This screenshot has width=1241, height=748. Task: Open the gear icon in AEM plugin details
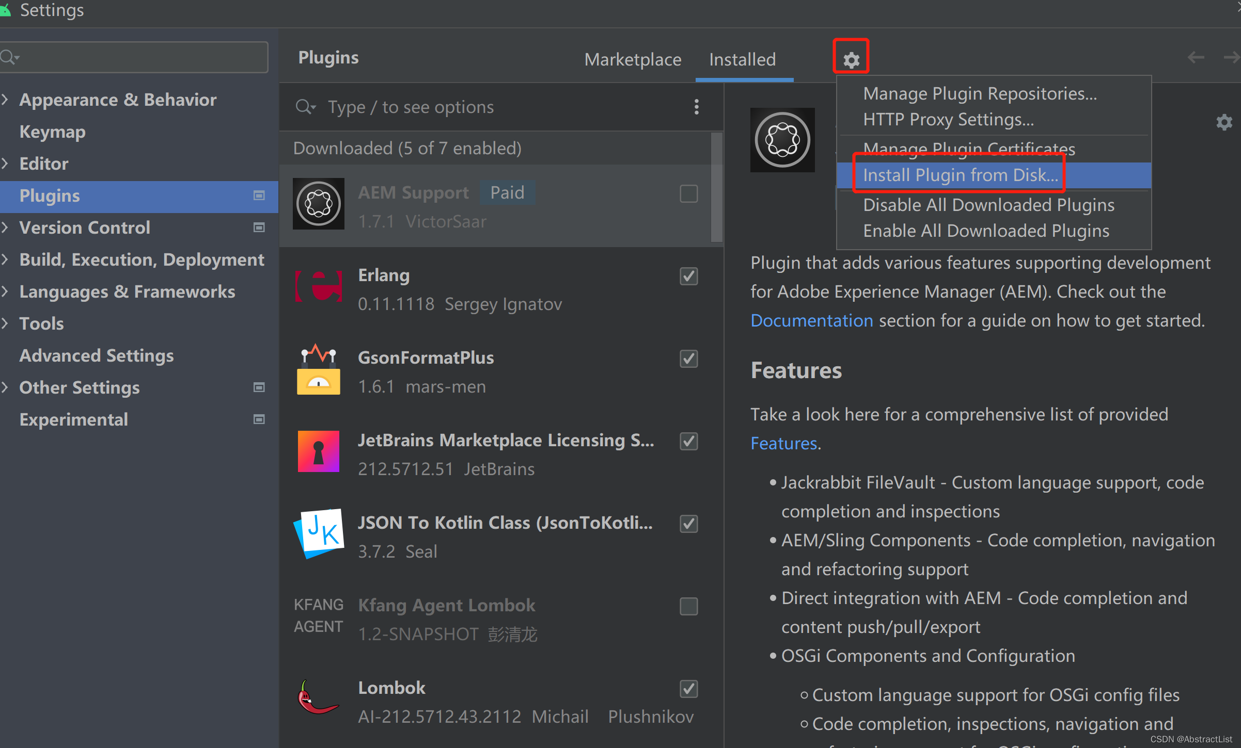(x=1224, y=122)
